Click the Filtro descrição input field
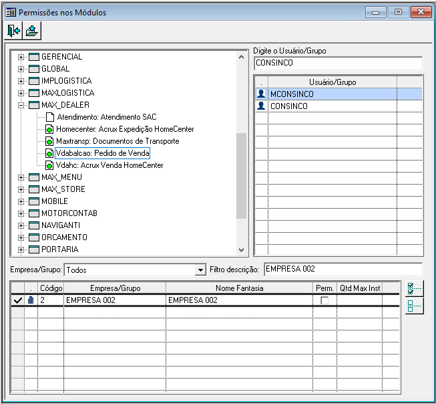The height and width of the screenshot is (404, 436). click(x=343, y=269)
